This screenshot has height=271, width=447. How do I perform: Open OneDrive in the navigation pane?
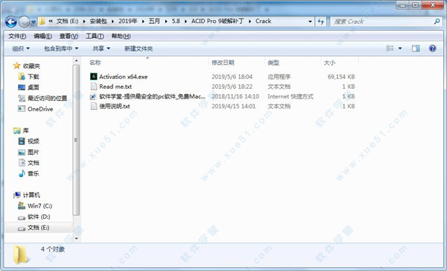pyautogui.click(x=40, y=109)
